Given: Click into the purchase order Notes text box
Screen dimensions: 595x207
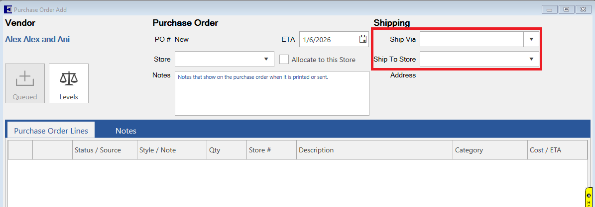Looking at the screenshot, I should coord(272,94).
